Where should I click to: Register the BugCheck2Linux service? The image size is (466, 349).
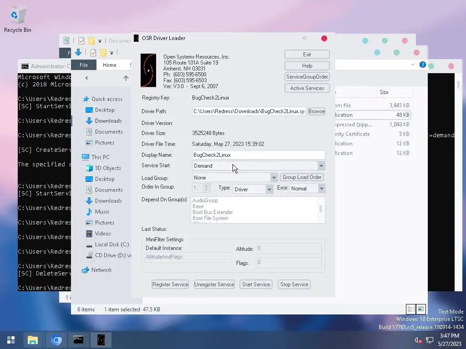(x=170, y=284)
